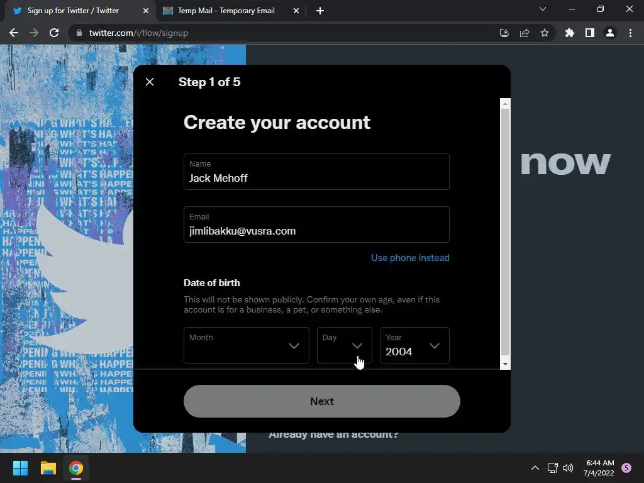This screenshot has height=483, width=644.
Task: Click the Temp Mail favicon on tab
Action: pyautogui.click(x=167, y=11)
